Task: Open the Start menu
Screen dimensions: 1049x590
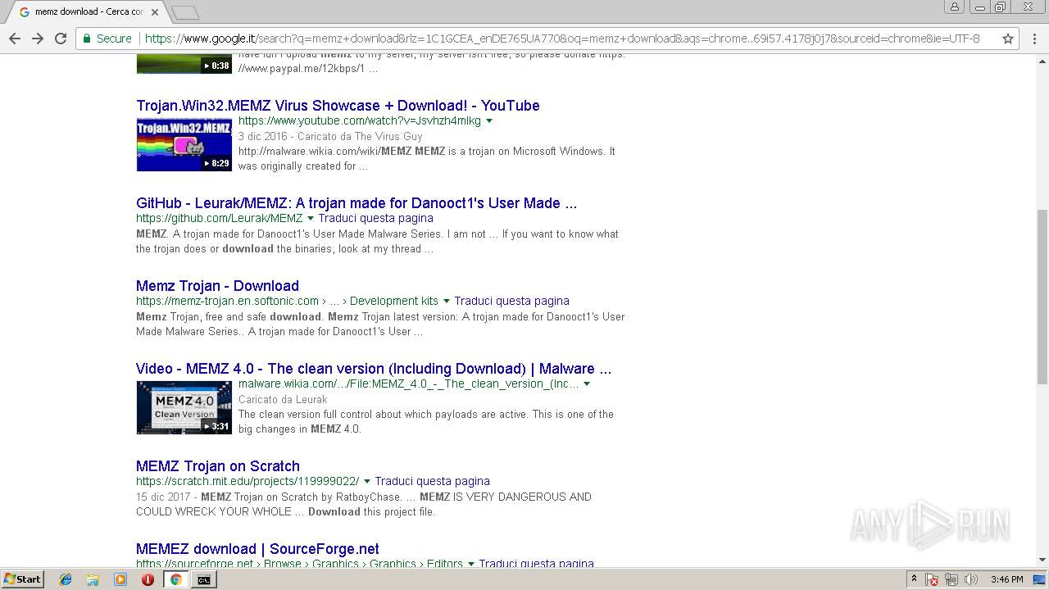Action: click(x=23, y=579)
